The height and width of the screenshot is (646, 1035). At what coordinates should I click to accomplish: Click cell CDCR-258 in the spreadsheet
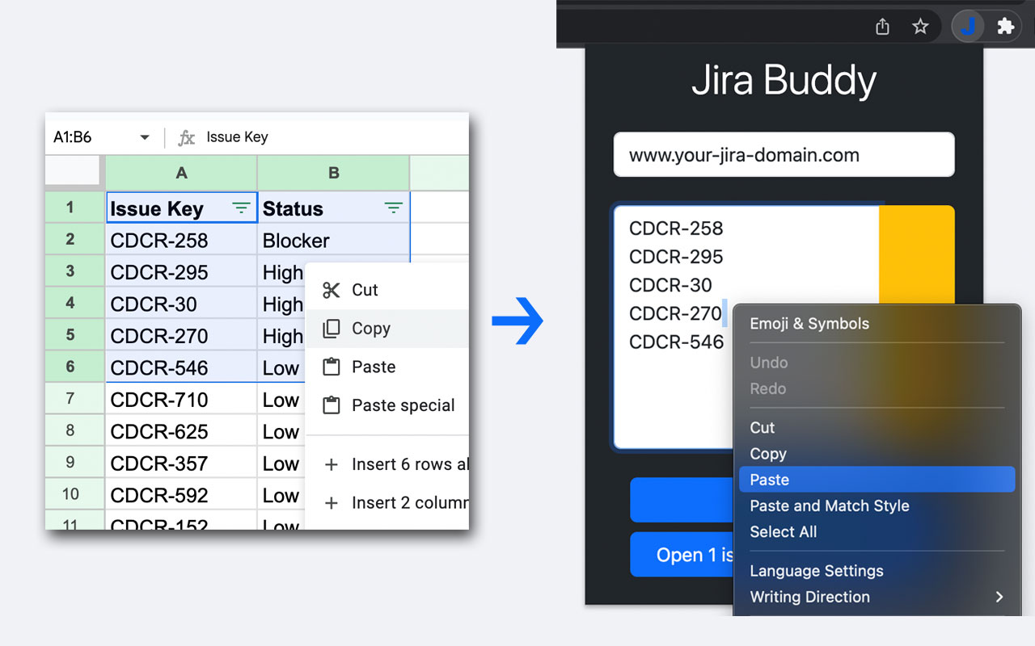pyautogui.click(x=181, y=240)
